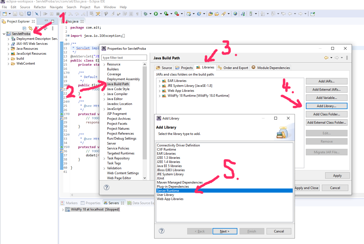The height and width of the screenshot is (244, 364).
Task: Click the Debug bug icon in toolbar
Action: (145, 14)
